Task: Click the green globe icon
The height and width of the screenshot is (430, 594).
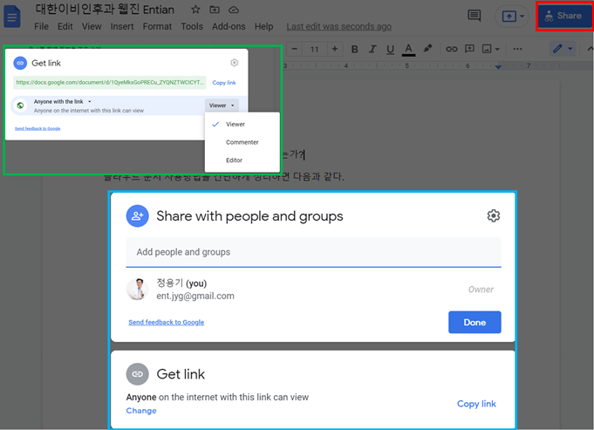Action: coord(20,106)
